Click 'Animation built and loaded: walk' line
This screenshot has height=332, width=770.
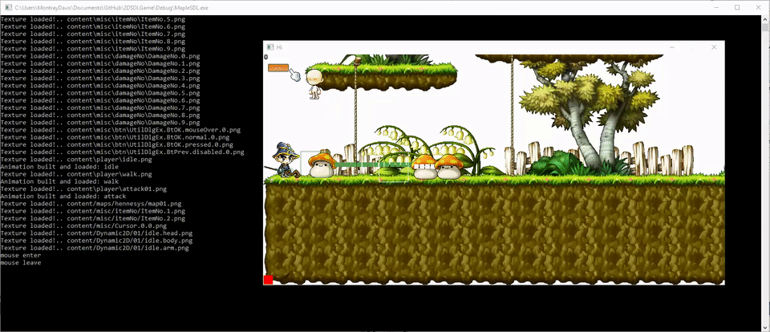tap(59, 182)
